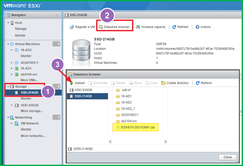
Task: Click the Host server icon
Action: 12,23
